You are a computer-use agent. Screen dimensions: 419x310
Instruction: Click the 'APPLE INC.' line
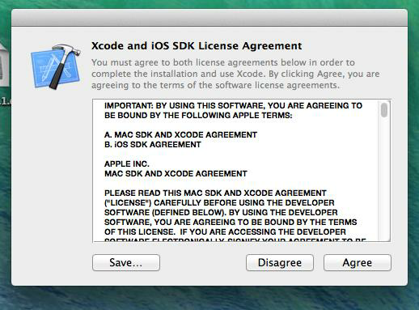tap(127, 163)
